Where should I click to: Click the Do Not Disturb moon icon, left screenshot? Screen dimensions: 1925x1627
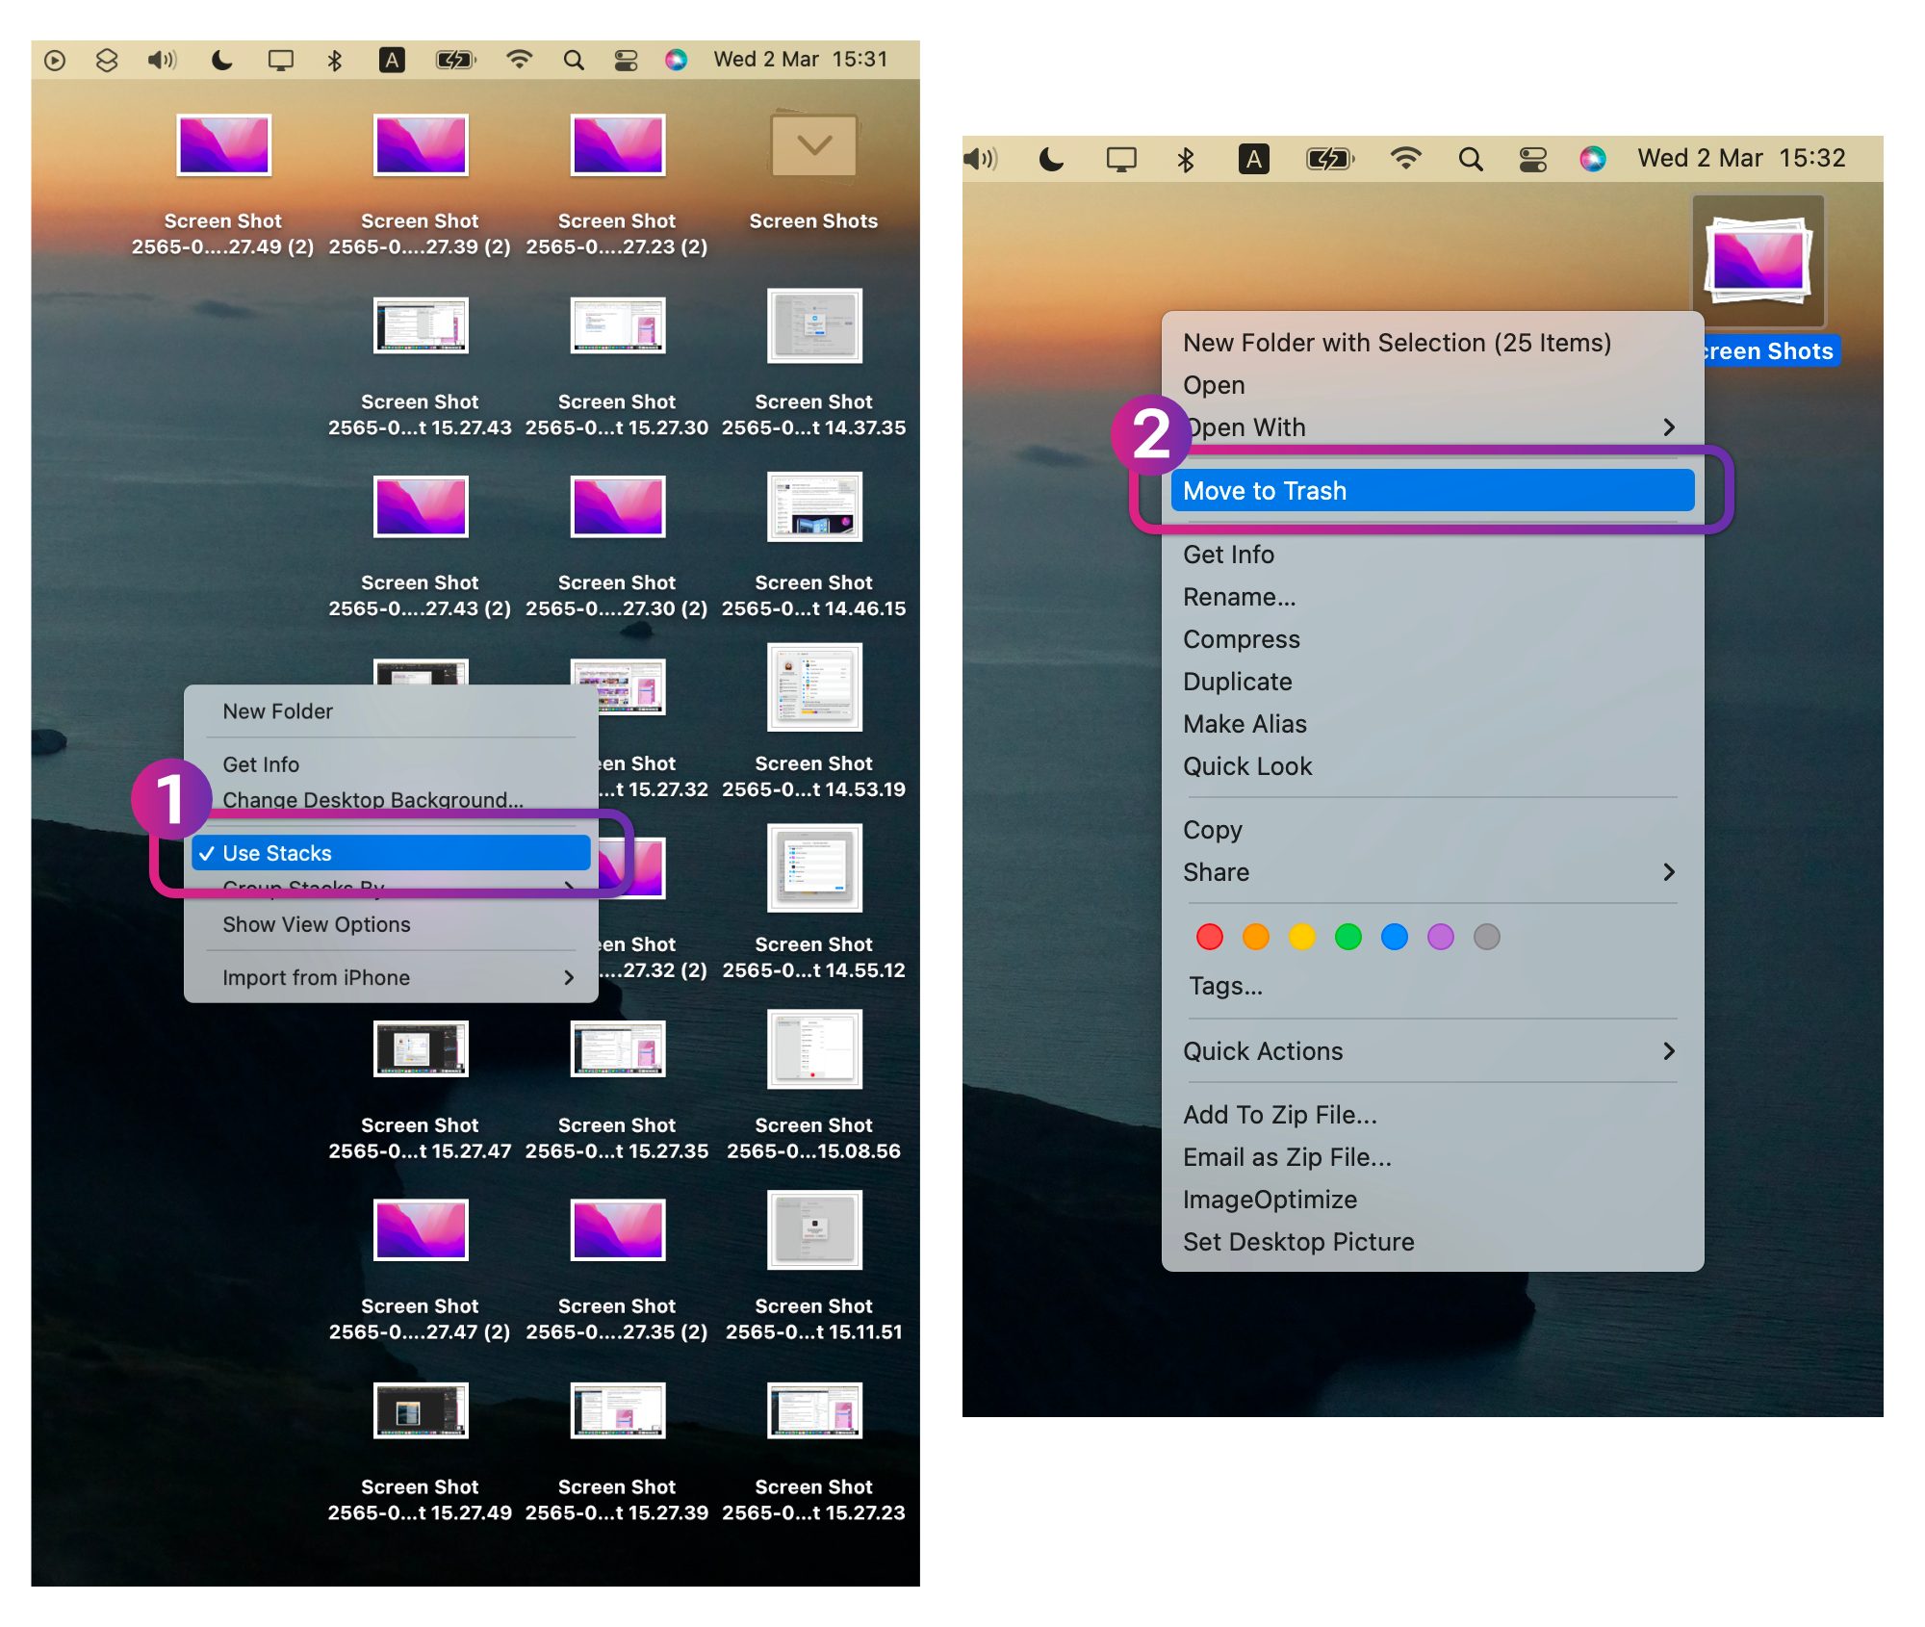point(222,61)
